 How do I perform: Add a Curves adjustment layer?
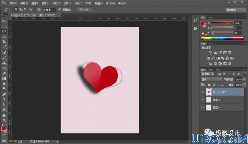point(220,53)
